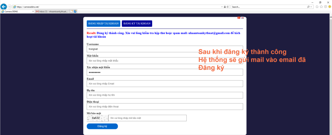Switch language with the Vietnamese flag
Viewport: 332px width, 135px height.
click(x=239, y=18)
